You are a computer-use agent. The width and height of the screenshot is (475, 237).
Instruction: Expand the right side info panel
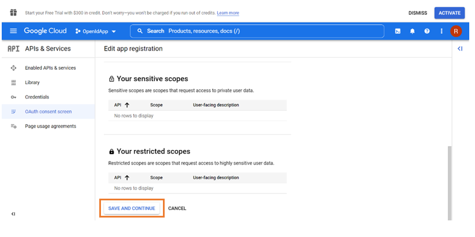(x=460, y=49)
